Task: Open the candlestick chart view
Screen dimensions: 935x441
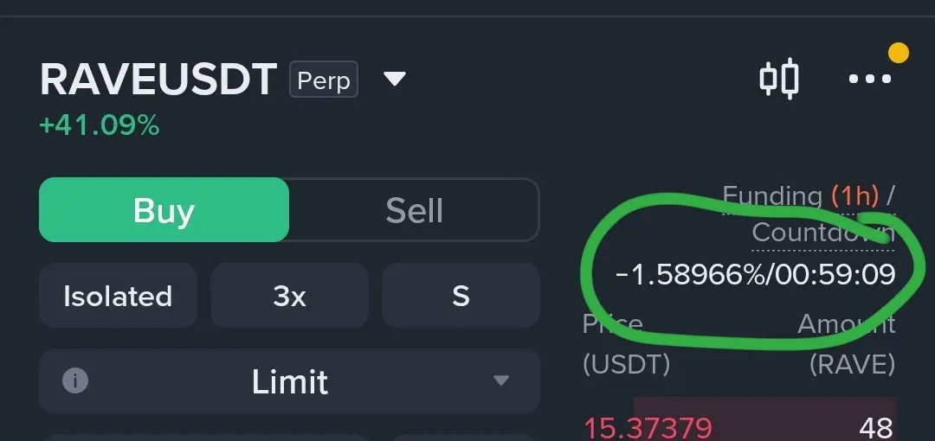Action: coord(779,78)
